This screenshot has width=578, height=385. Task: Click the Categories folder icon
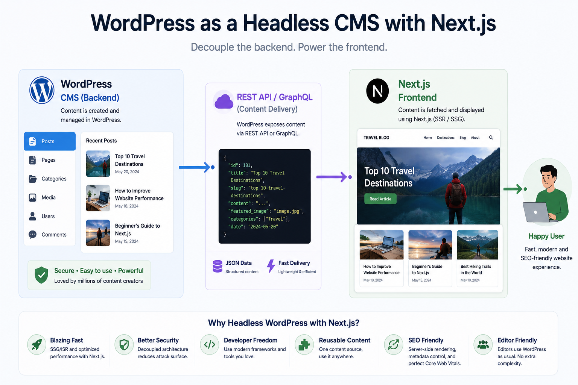click(33, 179)
